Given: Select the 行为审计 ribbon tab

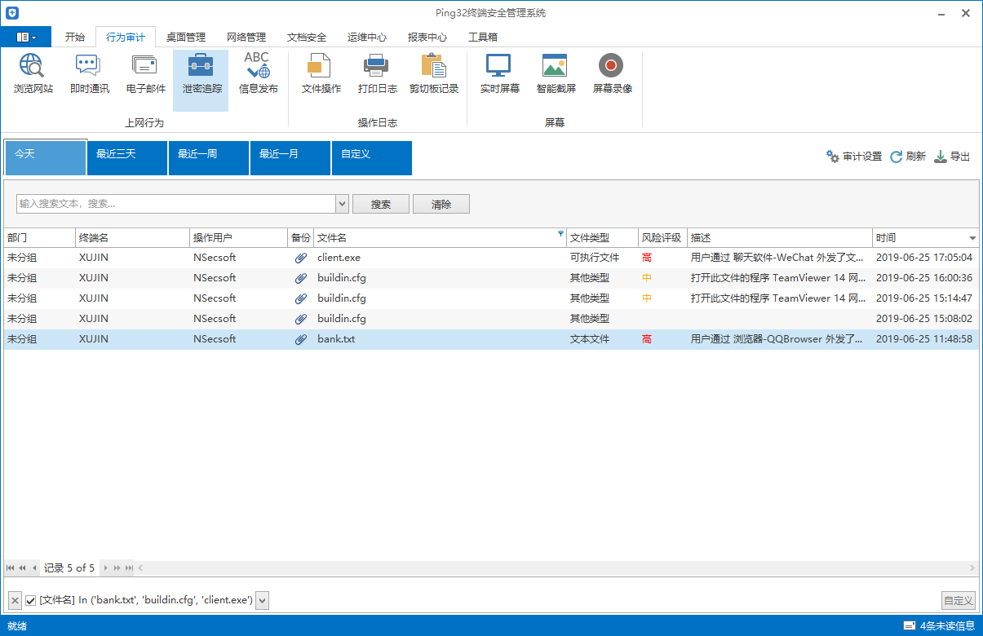Looking at the screenshot, I should coord(126,38).
